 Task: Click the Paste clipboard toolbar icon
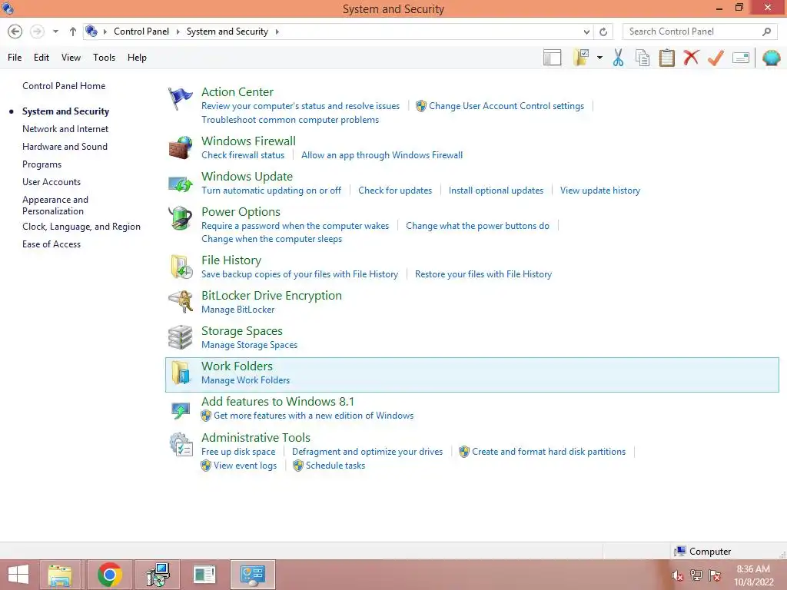(666, 58)
